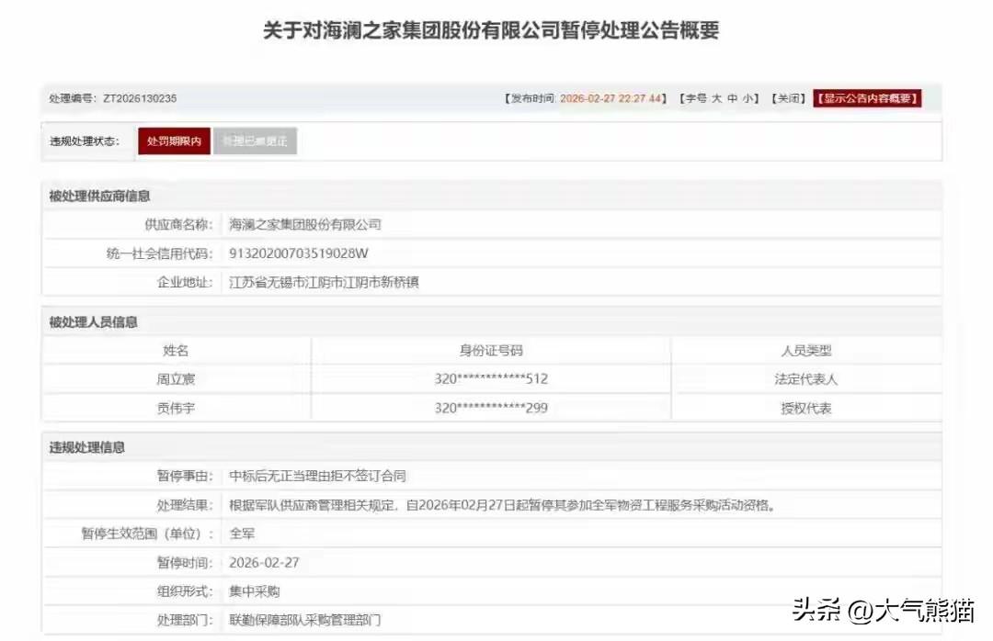The width and height of the screenshot is (993, 641).
Task: Click the 姓名 column header
Action: pyautogui.click(x=176, y=351)
